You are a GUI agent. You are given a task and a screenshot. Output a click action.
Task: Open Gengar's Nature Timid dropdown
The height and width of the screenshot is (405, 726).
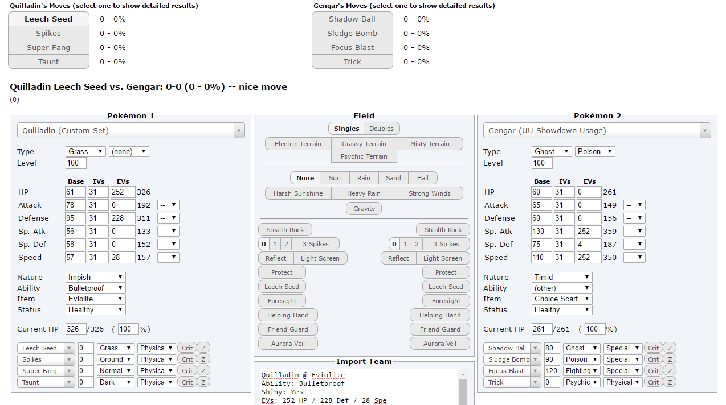tap(562, 277)
